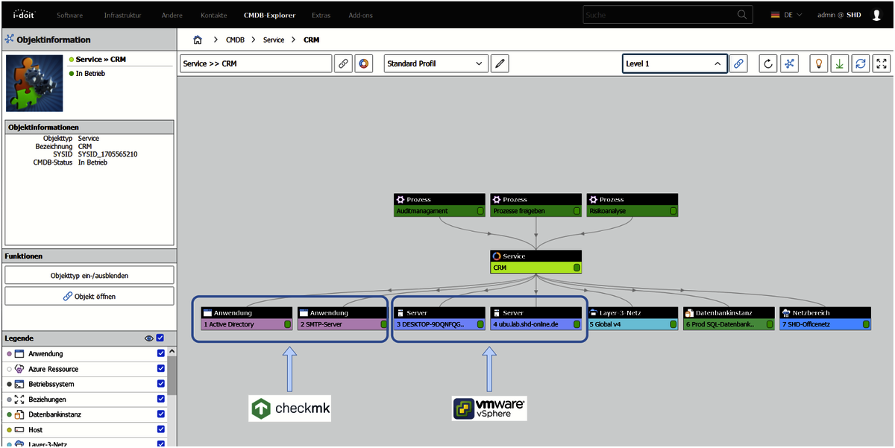Enter fullscreen using the expand arrows icon
The image size is (895, 448).
(881, 63)
